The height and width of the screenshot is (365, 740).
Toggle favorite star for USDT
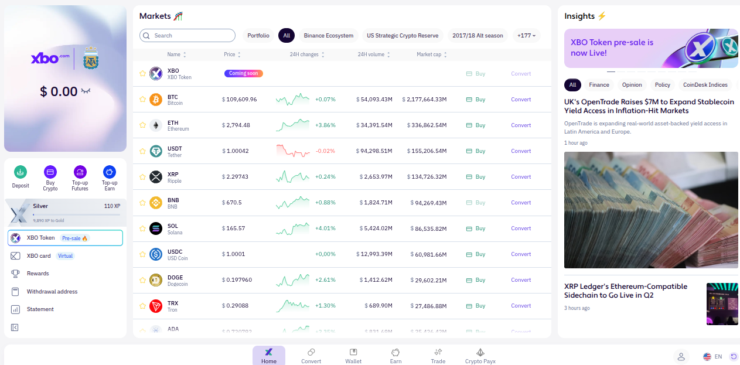pos(142,151)
